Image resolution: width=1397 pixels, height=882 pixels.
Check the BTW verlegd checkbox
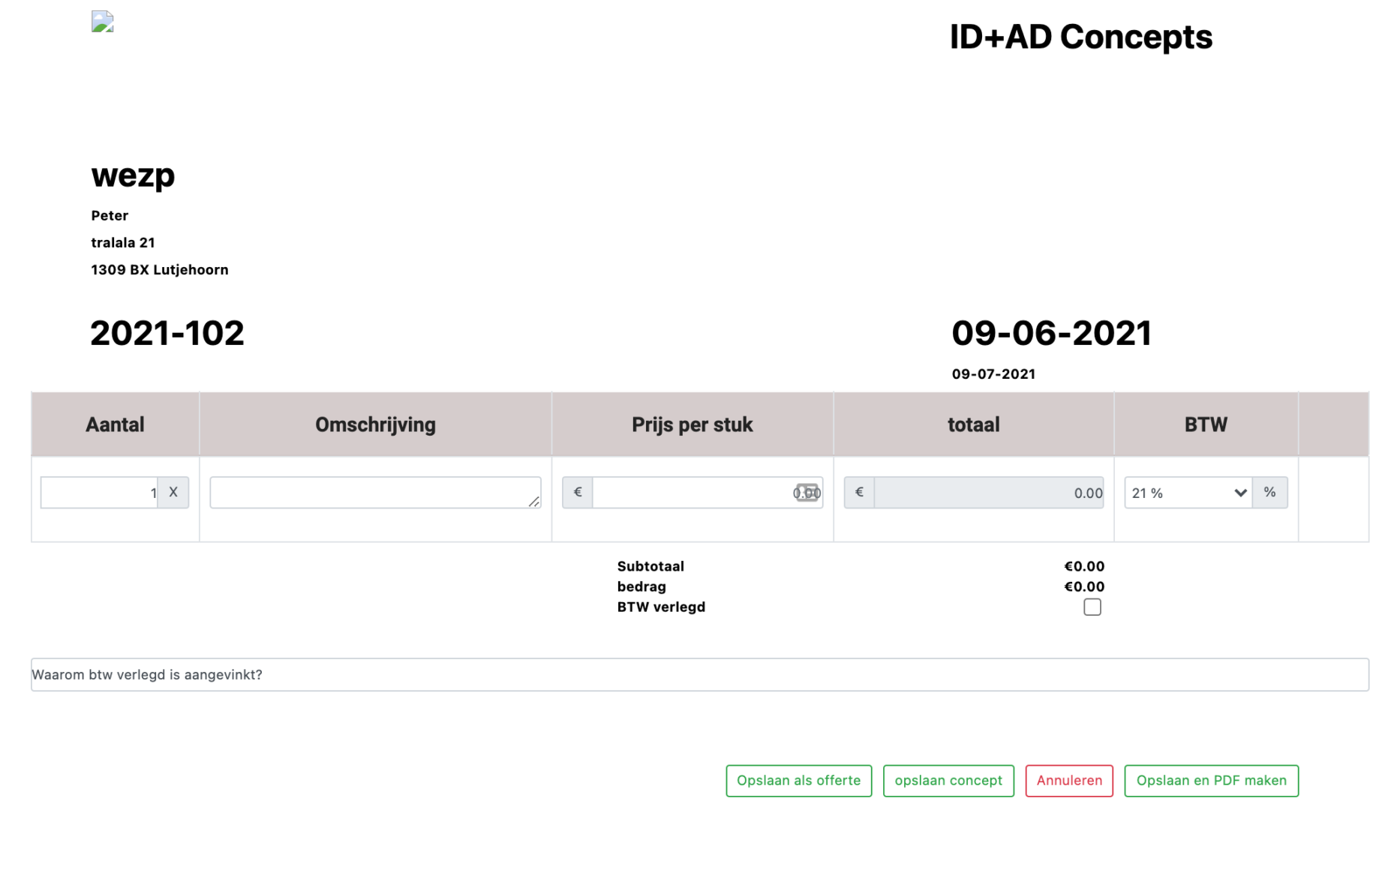coord(1092,607)
